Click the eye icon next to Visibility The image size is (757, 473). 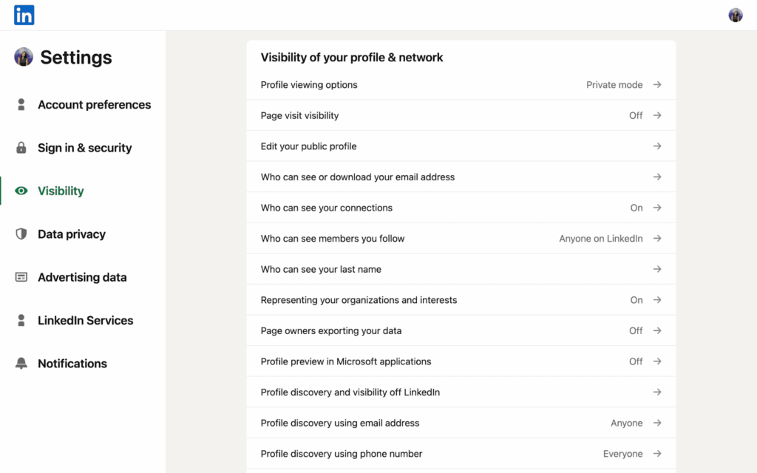pyautogui.click(x=21, y=191)
